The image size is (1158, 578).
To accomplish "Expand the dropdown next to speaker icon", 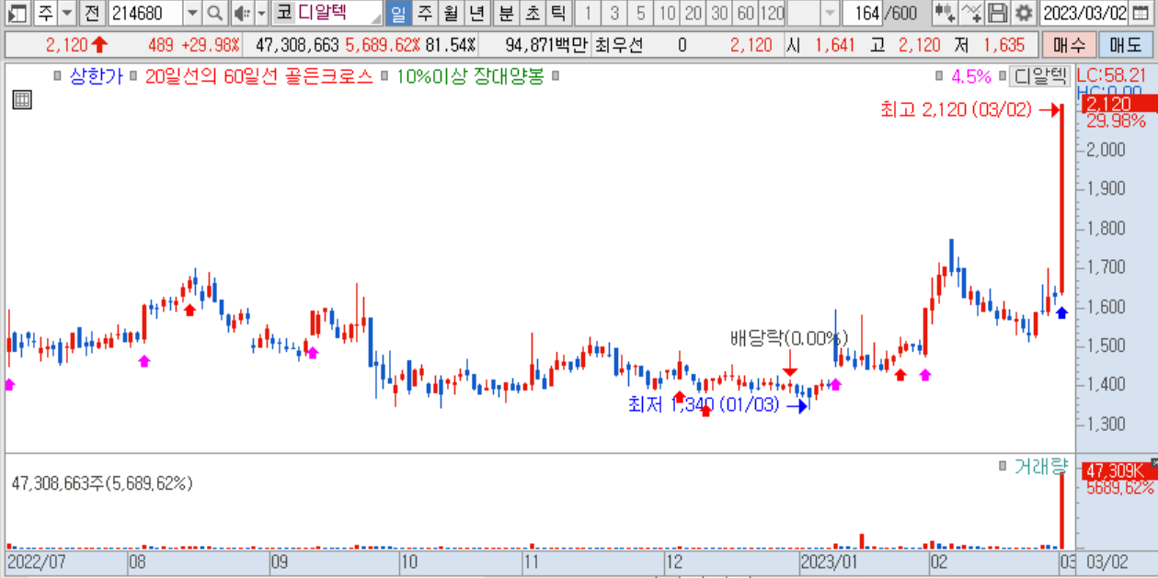I will pos(261,13).
